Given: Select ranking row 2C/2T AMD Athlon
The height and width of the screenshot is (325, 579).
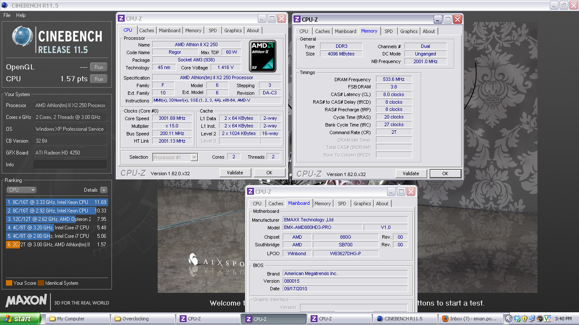Looking at the screenshot, I should click(x=57, y=245).
